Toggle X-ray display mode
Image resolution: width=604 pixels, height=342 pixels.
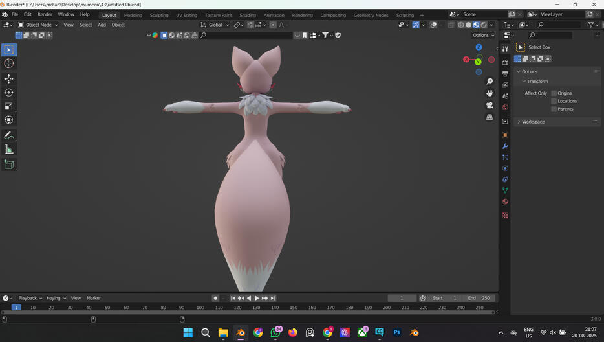(451, 25)
